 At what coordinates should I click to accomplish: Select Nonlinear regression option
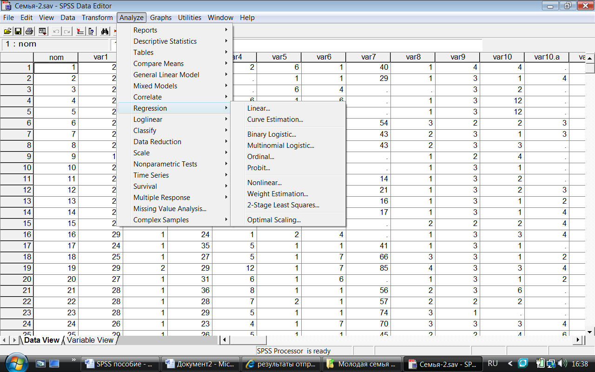(288, 183)
